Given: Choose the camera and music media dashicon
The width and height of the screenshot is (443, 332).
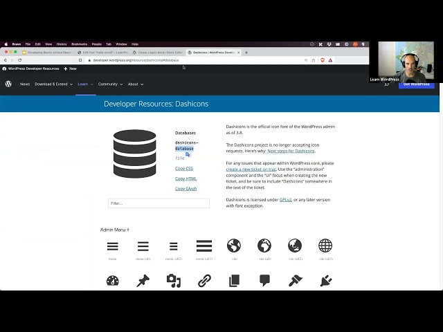Looking at the screenshot, I should click(174, 281).
